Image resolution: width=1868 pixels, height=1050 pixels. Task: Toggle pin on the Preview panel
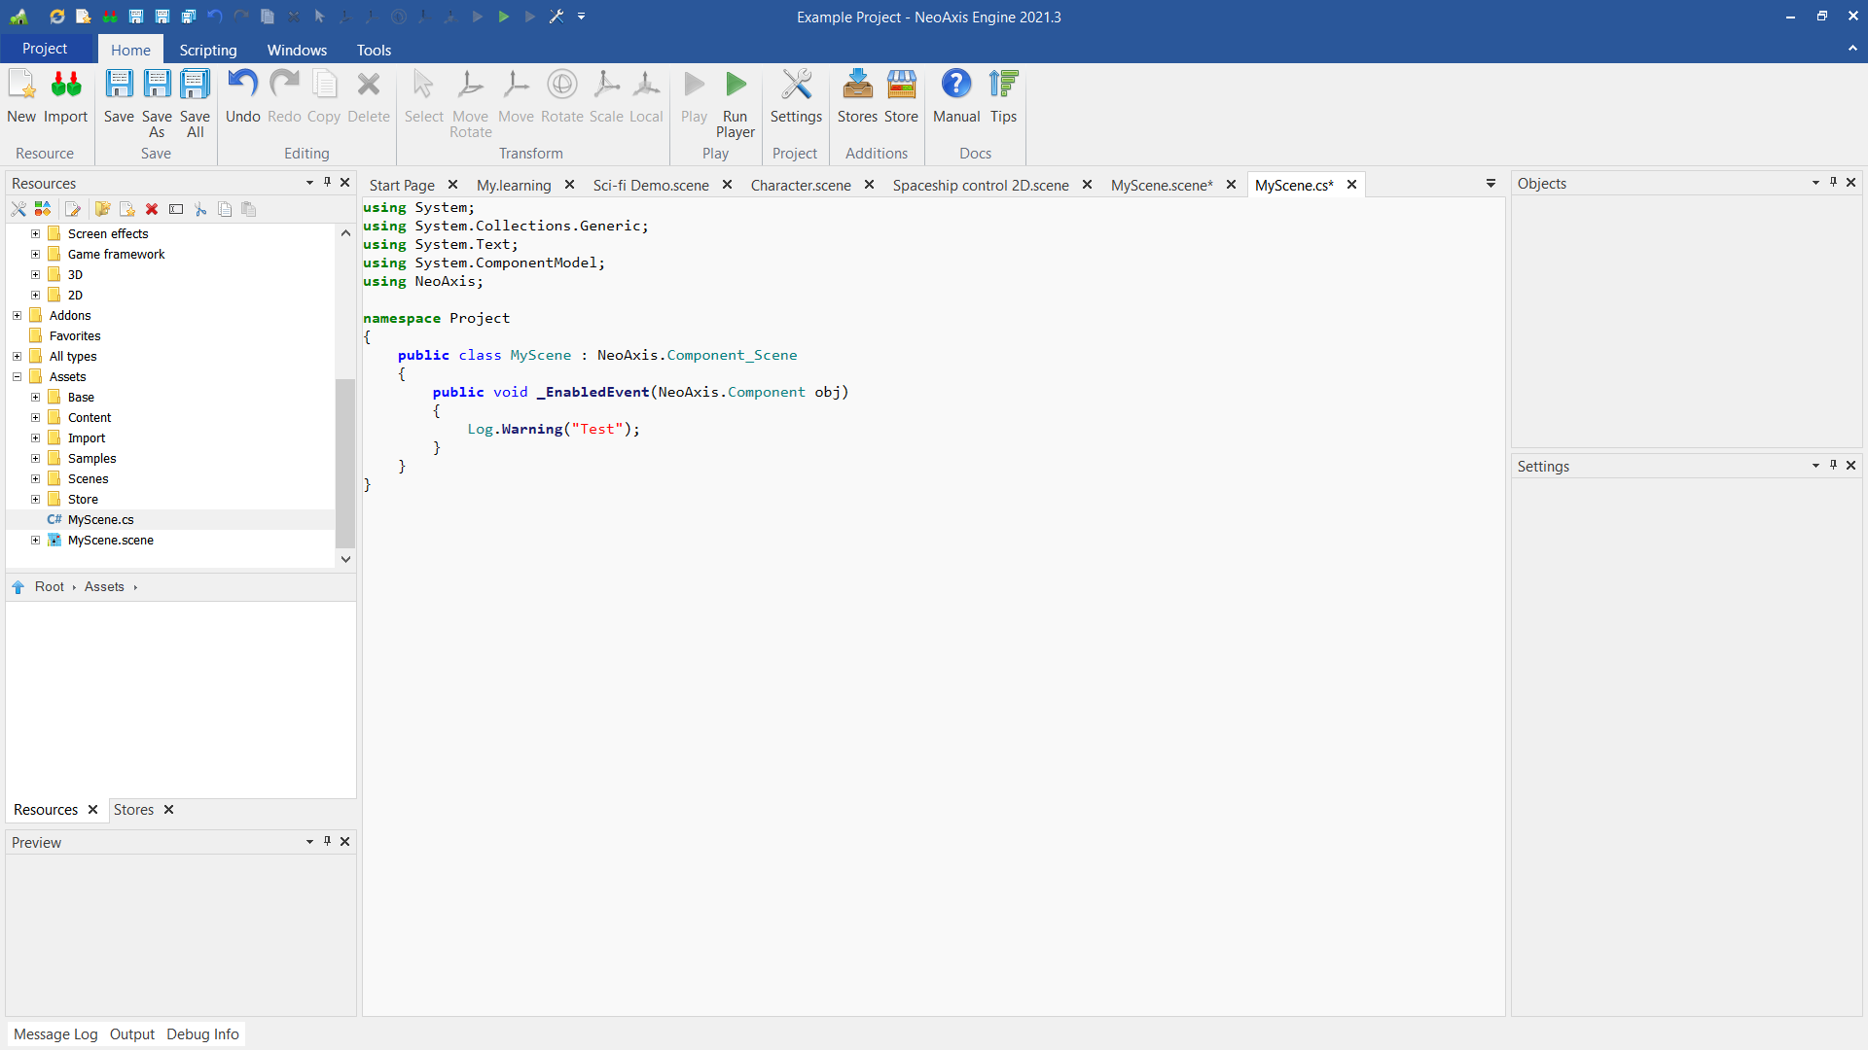(328, 841)
